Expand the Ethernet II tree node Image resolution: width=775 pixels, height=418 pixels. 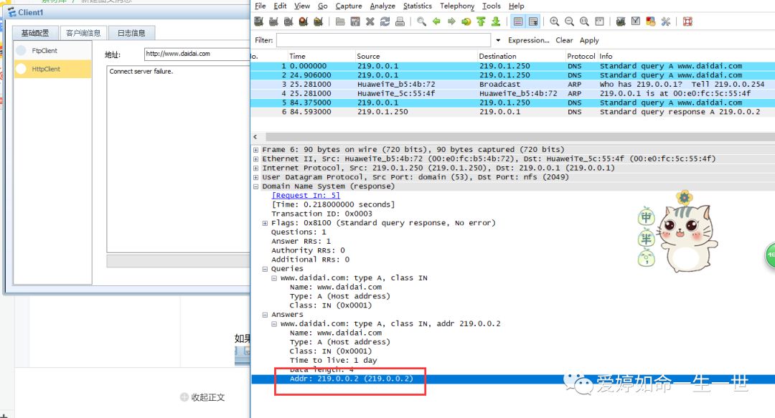255,159
